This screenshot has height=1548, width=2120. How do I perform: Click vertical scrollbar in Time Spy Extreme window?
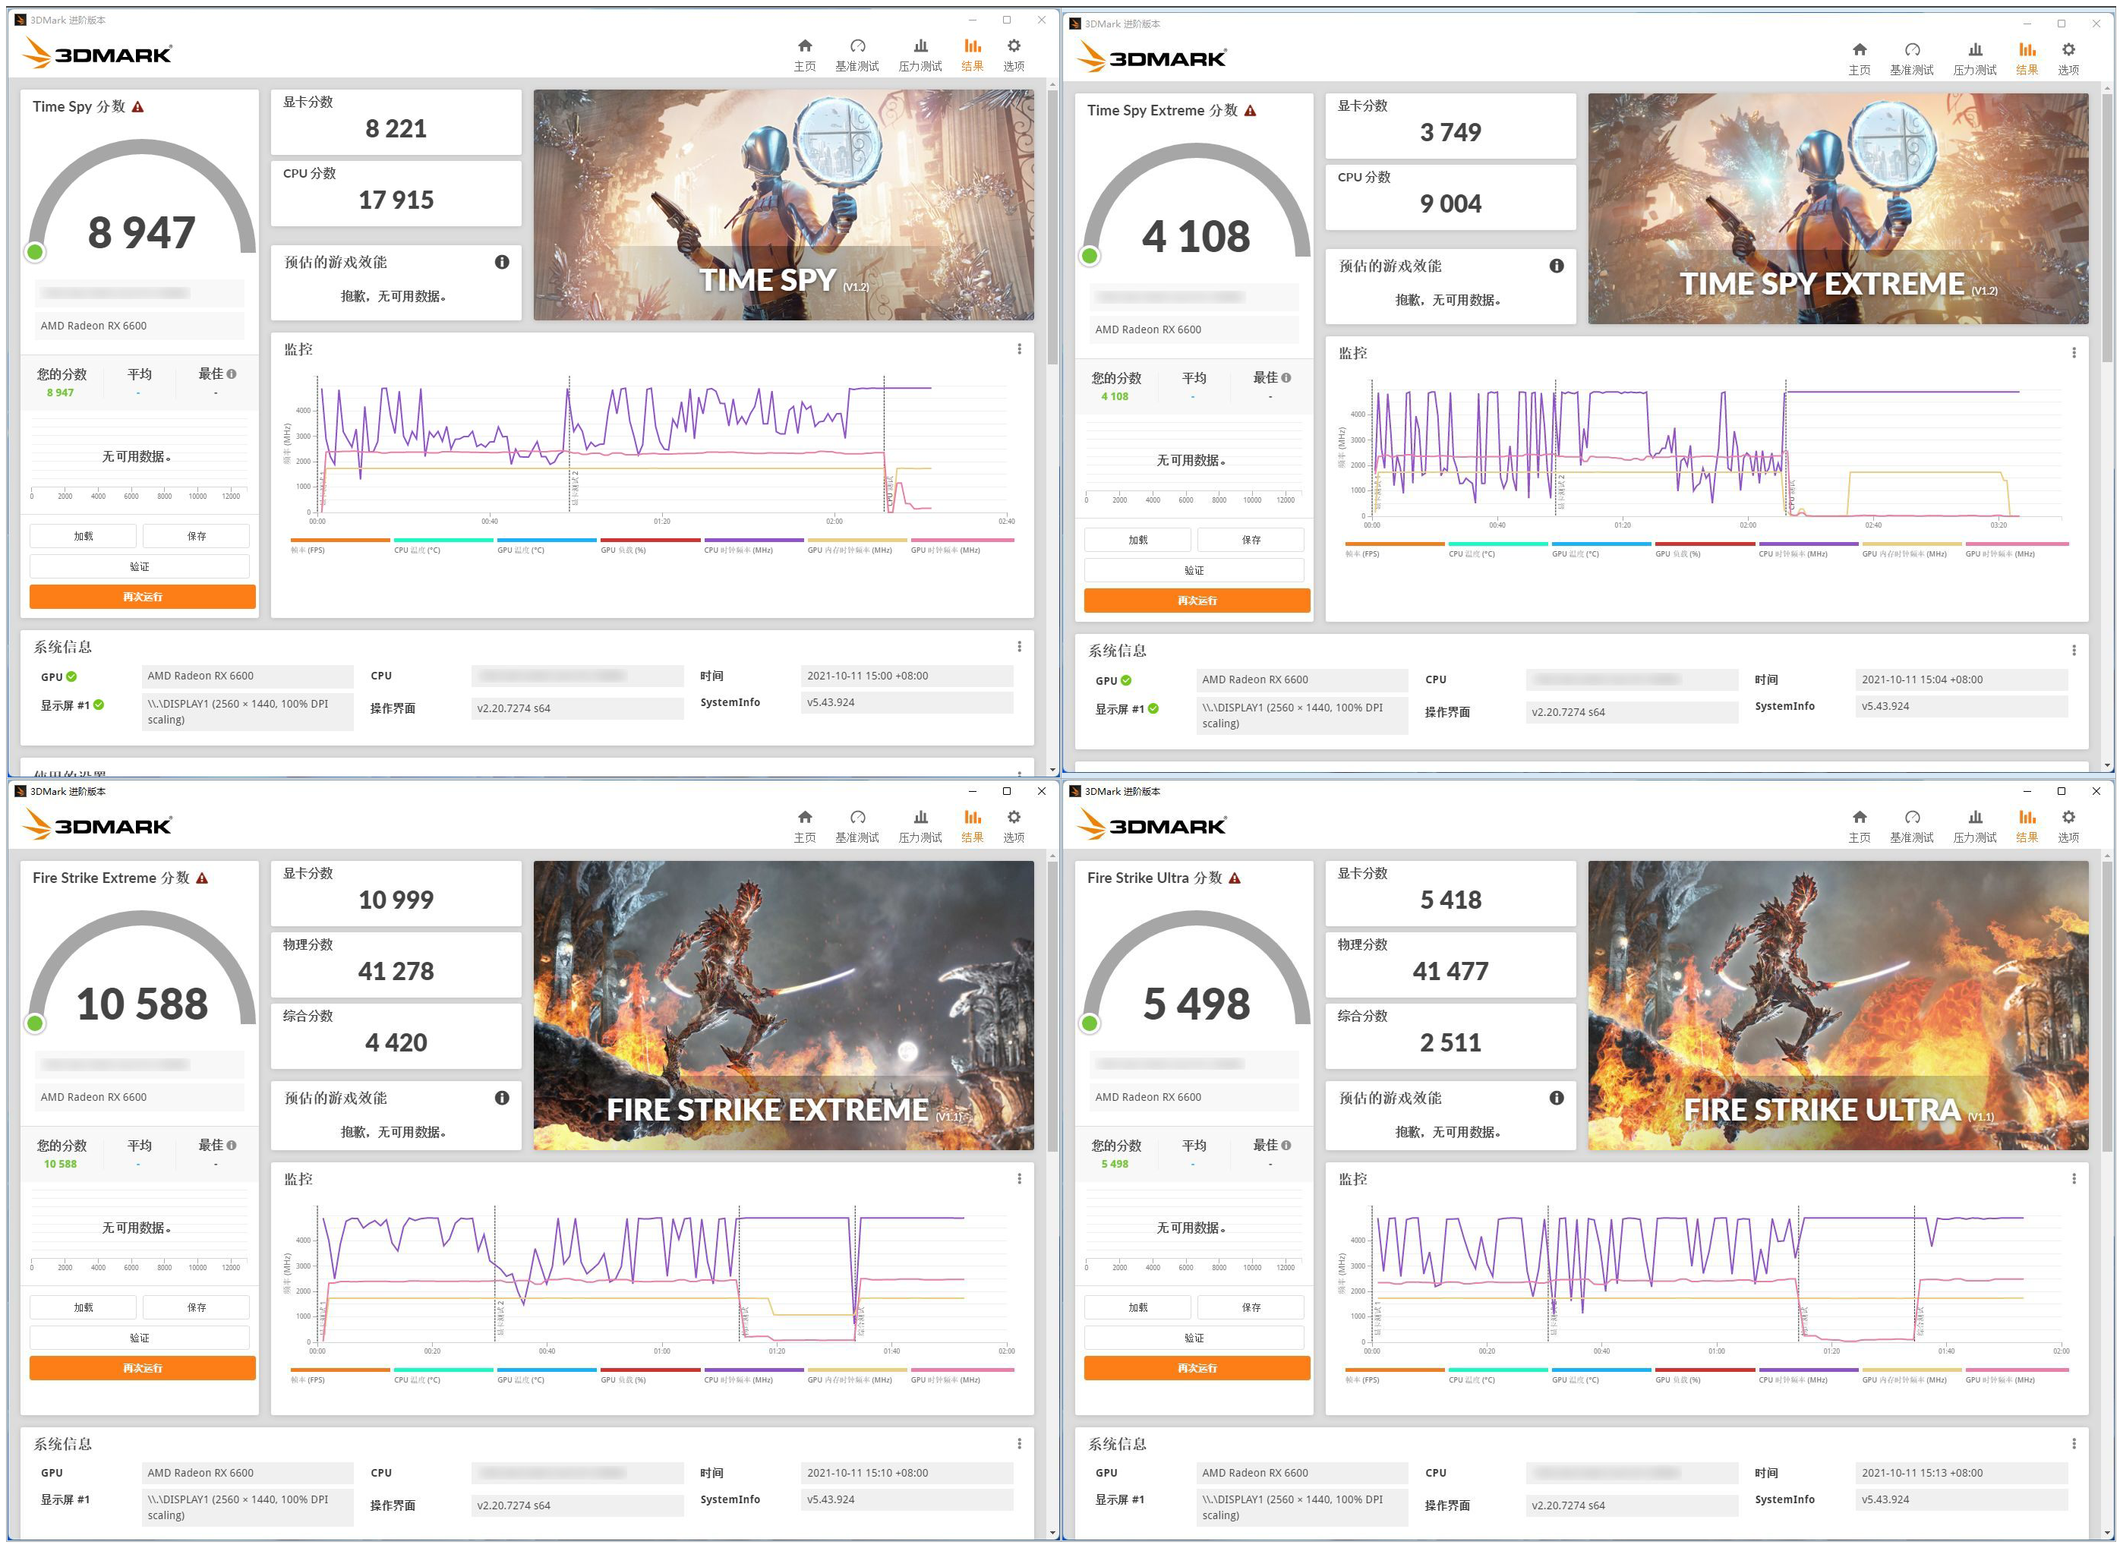[x=2107, y=228]
